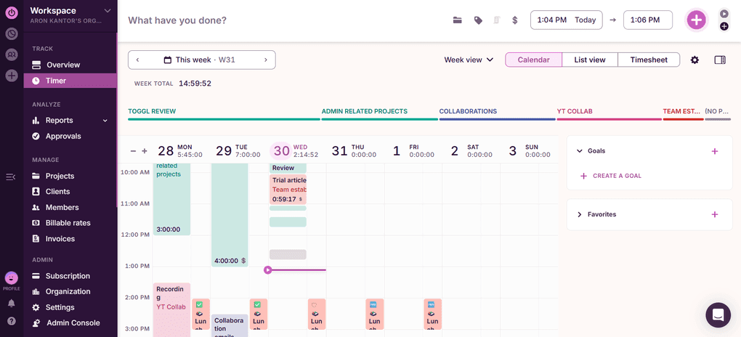Toggle the billable dollar sign icon
The height and width of the screenshot is (337, 741).
tap(515, 20)
